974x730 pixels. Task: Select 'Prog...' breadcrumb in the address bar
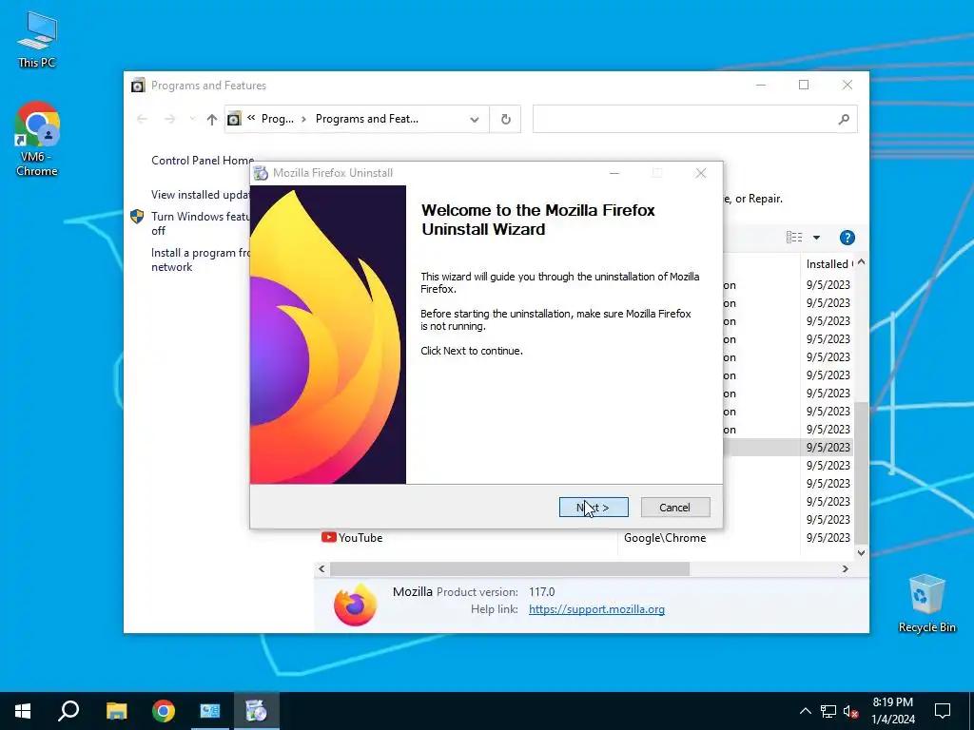point(277,119)
